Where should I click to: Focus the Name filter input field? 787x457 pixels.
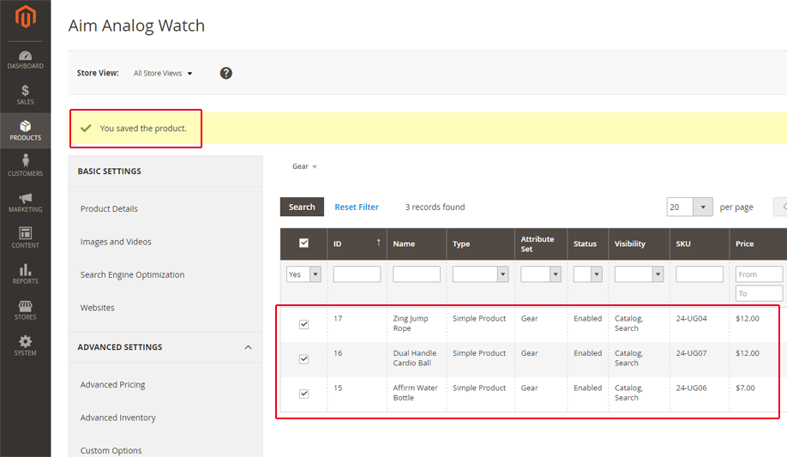[x=417, y=274]
